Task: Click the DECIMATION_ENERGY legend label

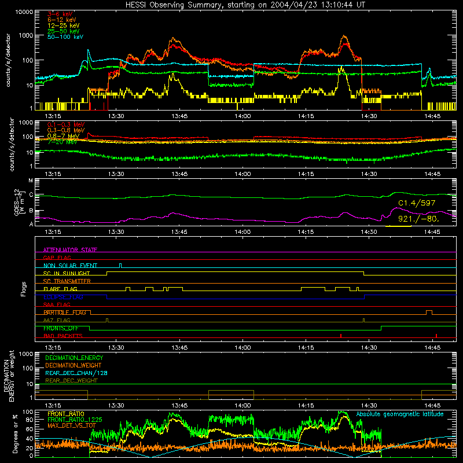Action: click(x=74, y=358)
